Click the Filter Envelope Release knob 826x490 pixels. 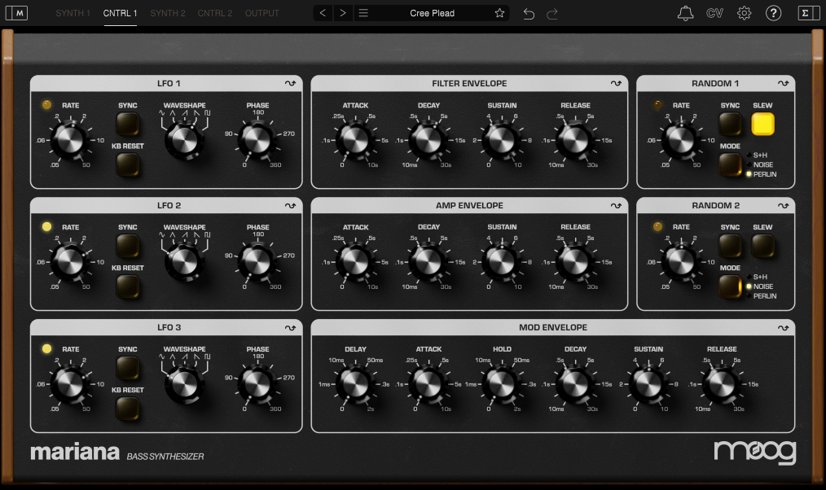575,140
